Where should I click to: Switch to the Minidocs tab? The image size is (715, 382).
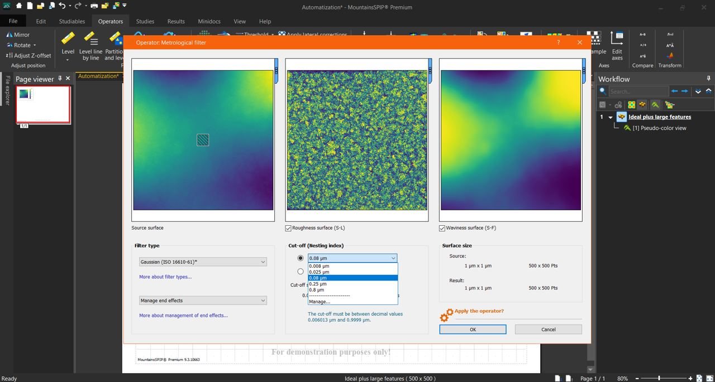pos(209,21)
